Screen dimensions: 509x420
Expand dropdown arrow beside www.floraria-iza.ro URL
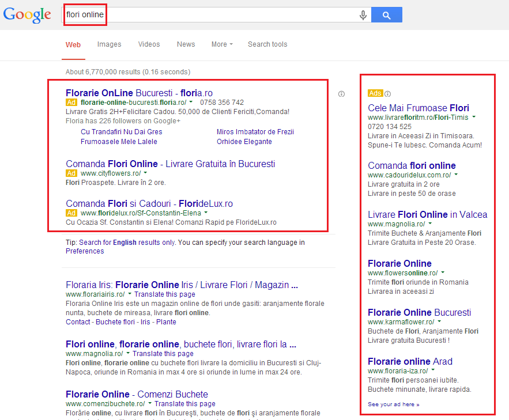coord(433,370)
